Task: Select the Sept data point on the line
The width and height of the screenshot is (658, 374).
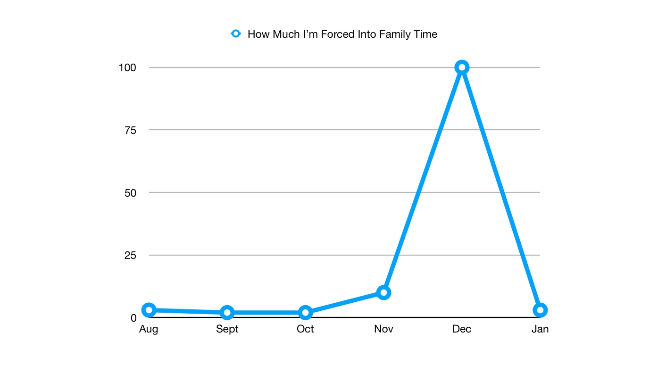Action: [x=227, y=312]
